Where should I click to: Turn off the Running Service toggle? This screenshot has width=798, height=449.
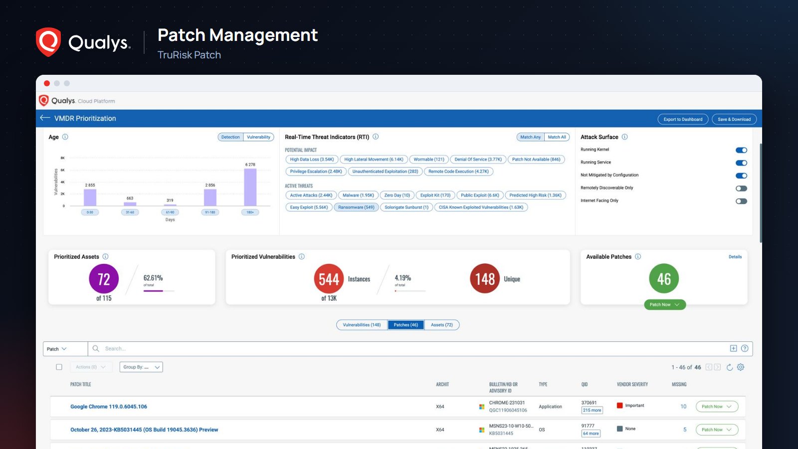click(x=741, y=163)
